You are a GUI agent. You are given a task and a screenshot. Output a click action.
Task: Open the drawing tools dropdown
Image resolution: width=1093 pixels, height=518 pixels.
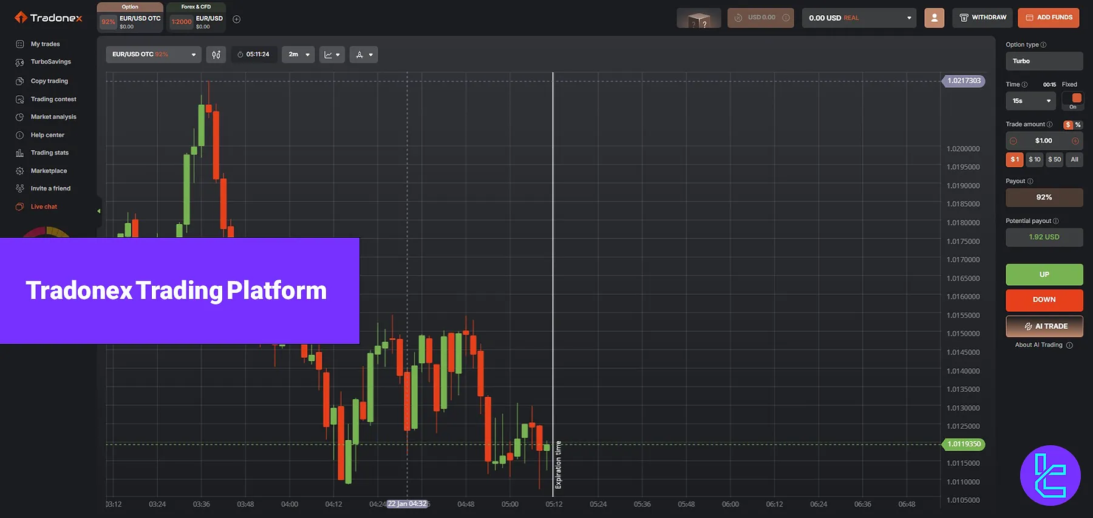(x=364, y=55)
